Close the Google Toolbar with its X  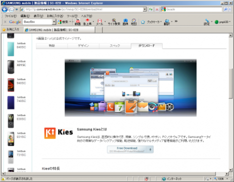tap(5, 21)
